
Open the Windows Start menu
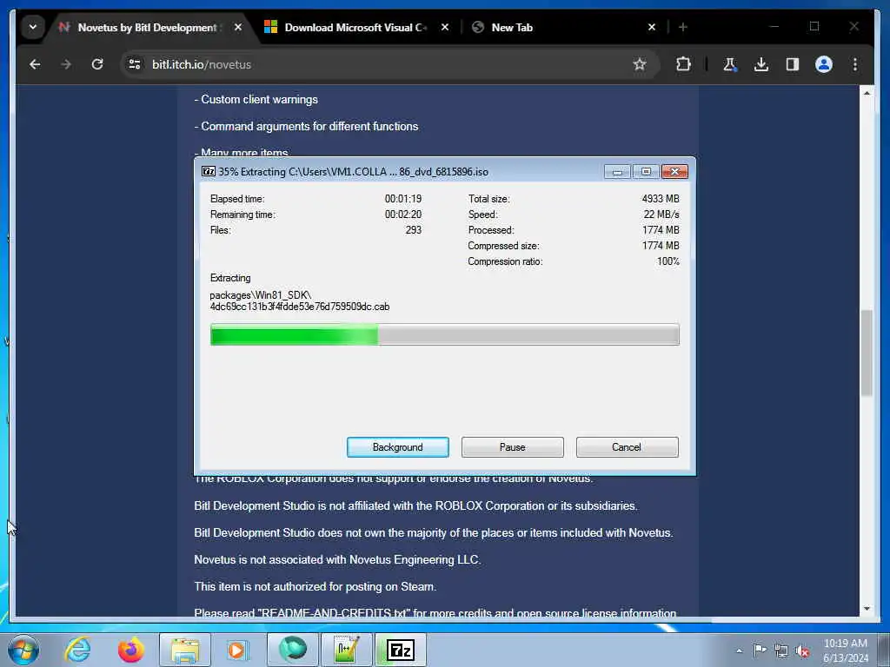tap(23, 650)
